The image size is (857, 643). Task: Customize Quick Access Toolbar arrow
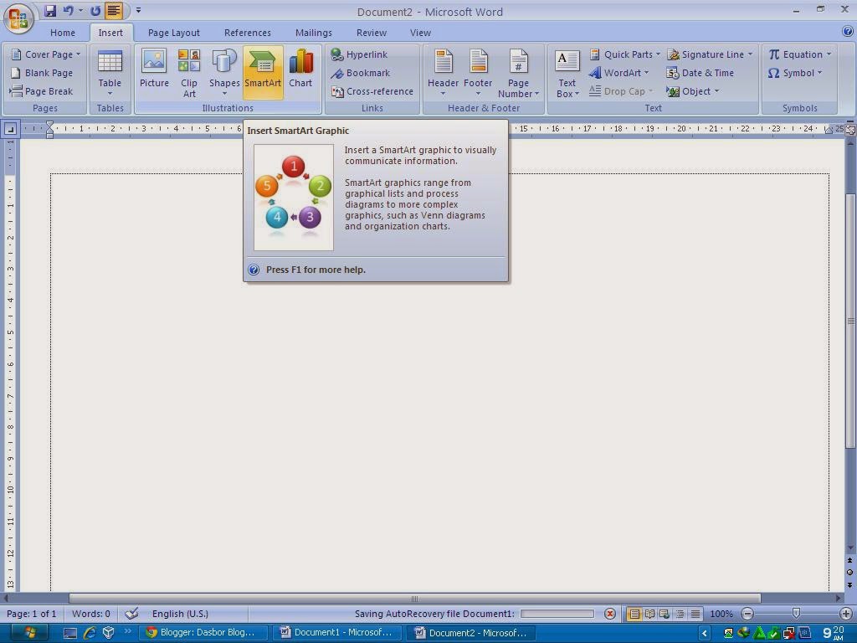tap(138, 10)
